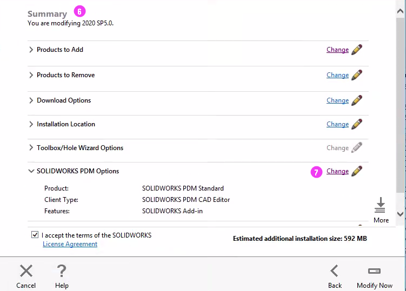Image resolution: width=406 pixels, height=291 pixels.
Task: Collapse the SOLIDWORKS PDM Options section
Action: [31, 171]
